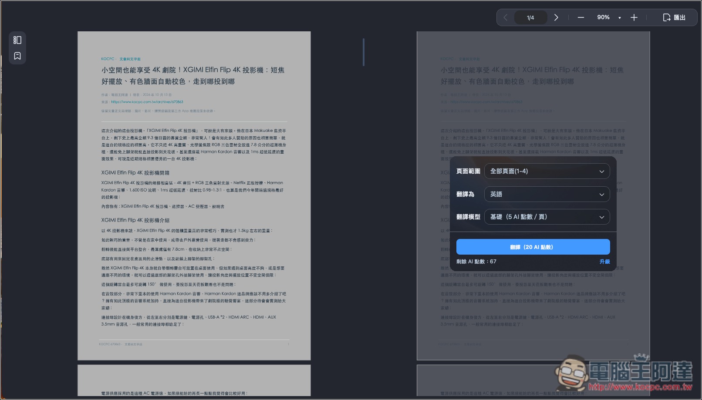Click the '剩餘 AI 點數 : 67' text
Viewport: 702px width, 400px height.
tap(476, 262)
